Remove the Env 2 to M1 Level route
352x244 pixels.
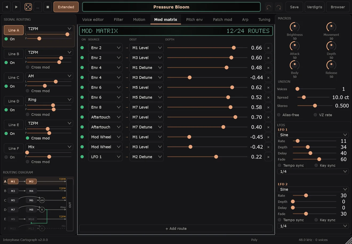tap(268, 48)
